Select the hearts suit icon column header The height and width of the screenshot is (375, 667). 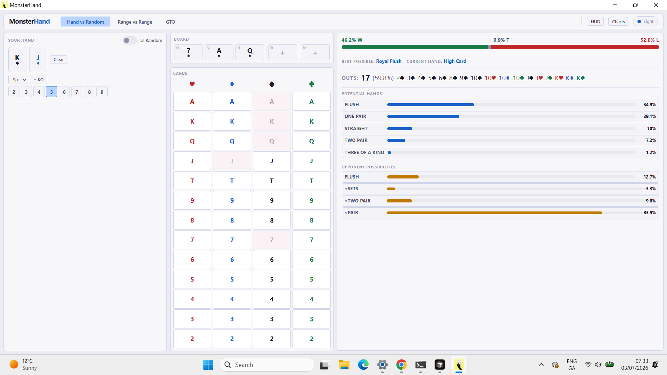click(192, 84)
